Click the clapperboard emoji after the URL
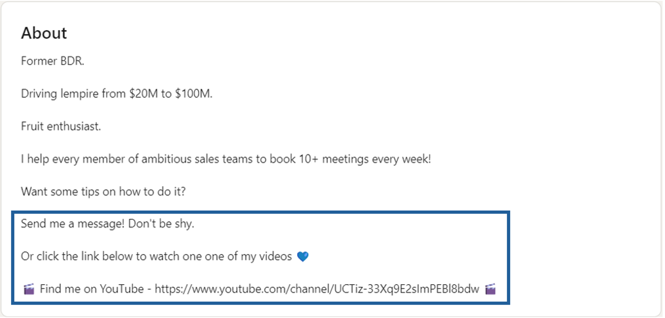Screen dimensions: 665x318 (x=490, y=289)
